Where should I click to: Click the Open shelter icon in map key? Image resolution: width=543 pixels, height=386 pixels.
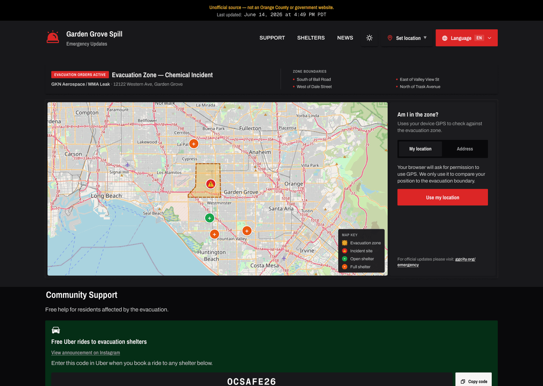click(345, 259)
